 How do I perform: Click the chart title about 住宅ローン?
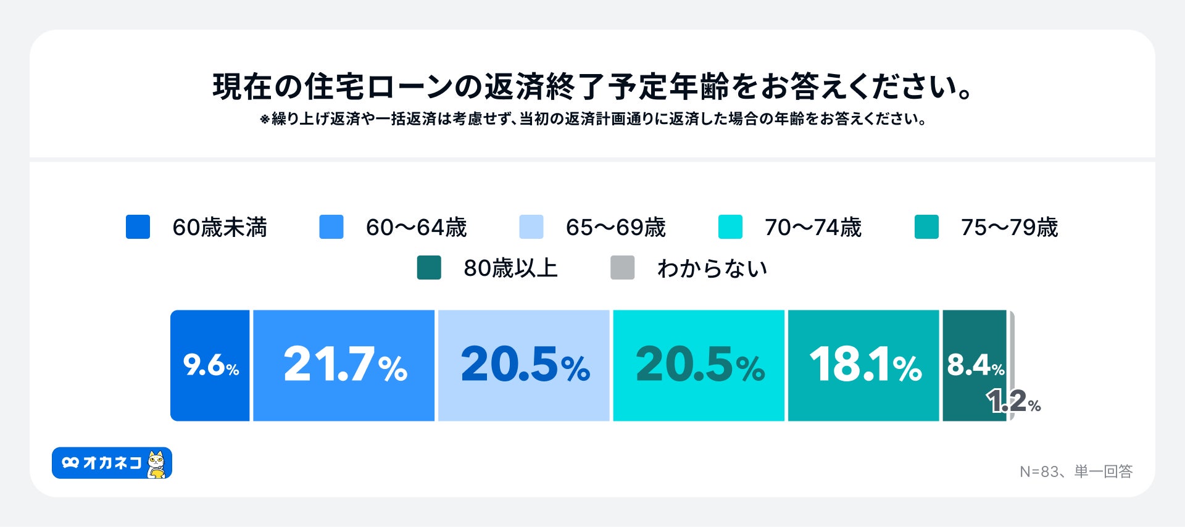coord(592,86)
